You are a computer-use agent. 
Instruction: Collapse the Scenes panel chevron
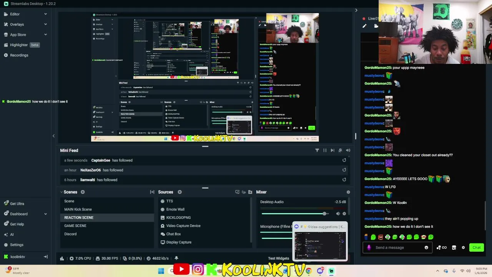click(61, 192)
